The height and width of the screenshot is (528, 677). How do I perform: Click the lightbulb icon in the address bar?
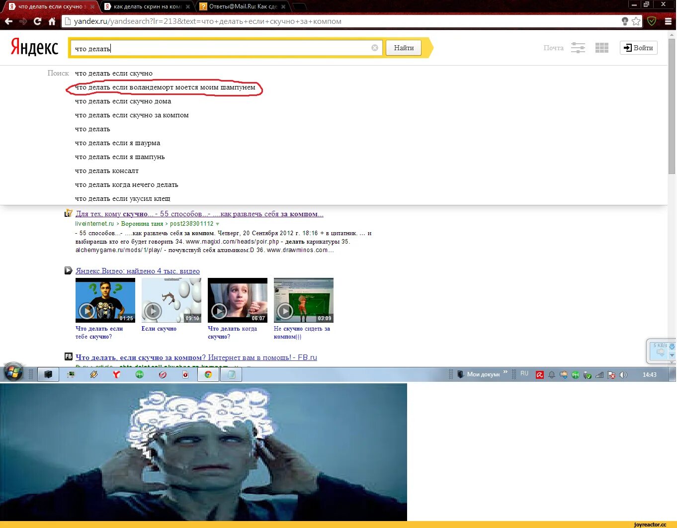(x=625, y=21)
